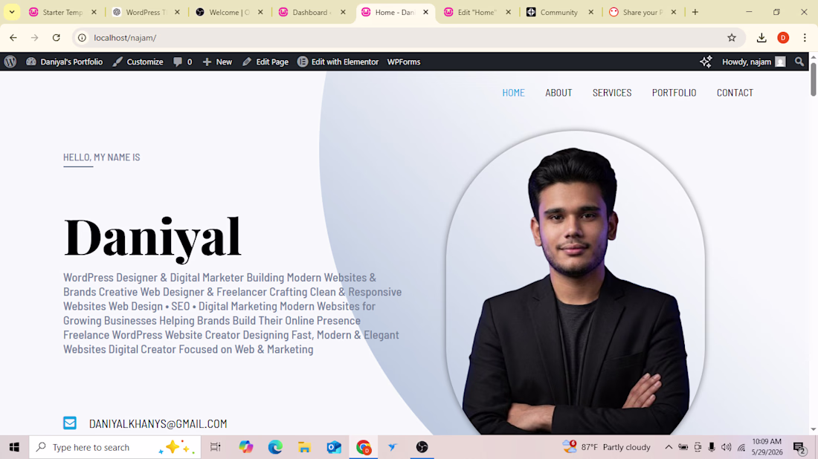Click Edit Page in admin bar
Viewport: 818px width, 459px height.
(265, 62)
